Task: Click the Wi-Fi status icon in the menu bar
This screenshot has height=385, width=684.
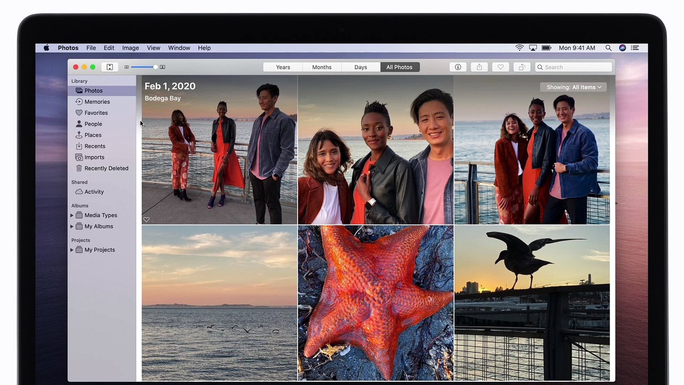Action: point(519,48)
